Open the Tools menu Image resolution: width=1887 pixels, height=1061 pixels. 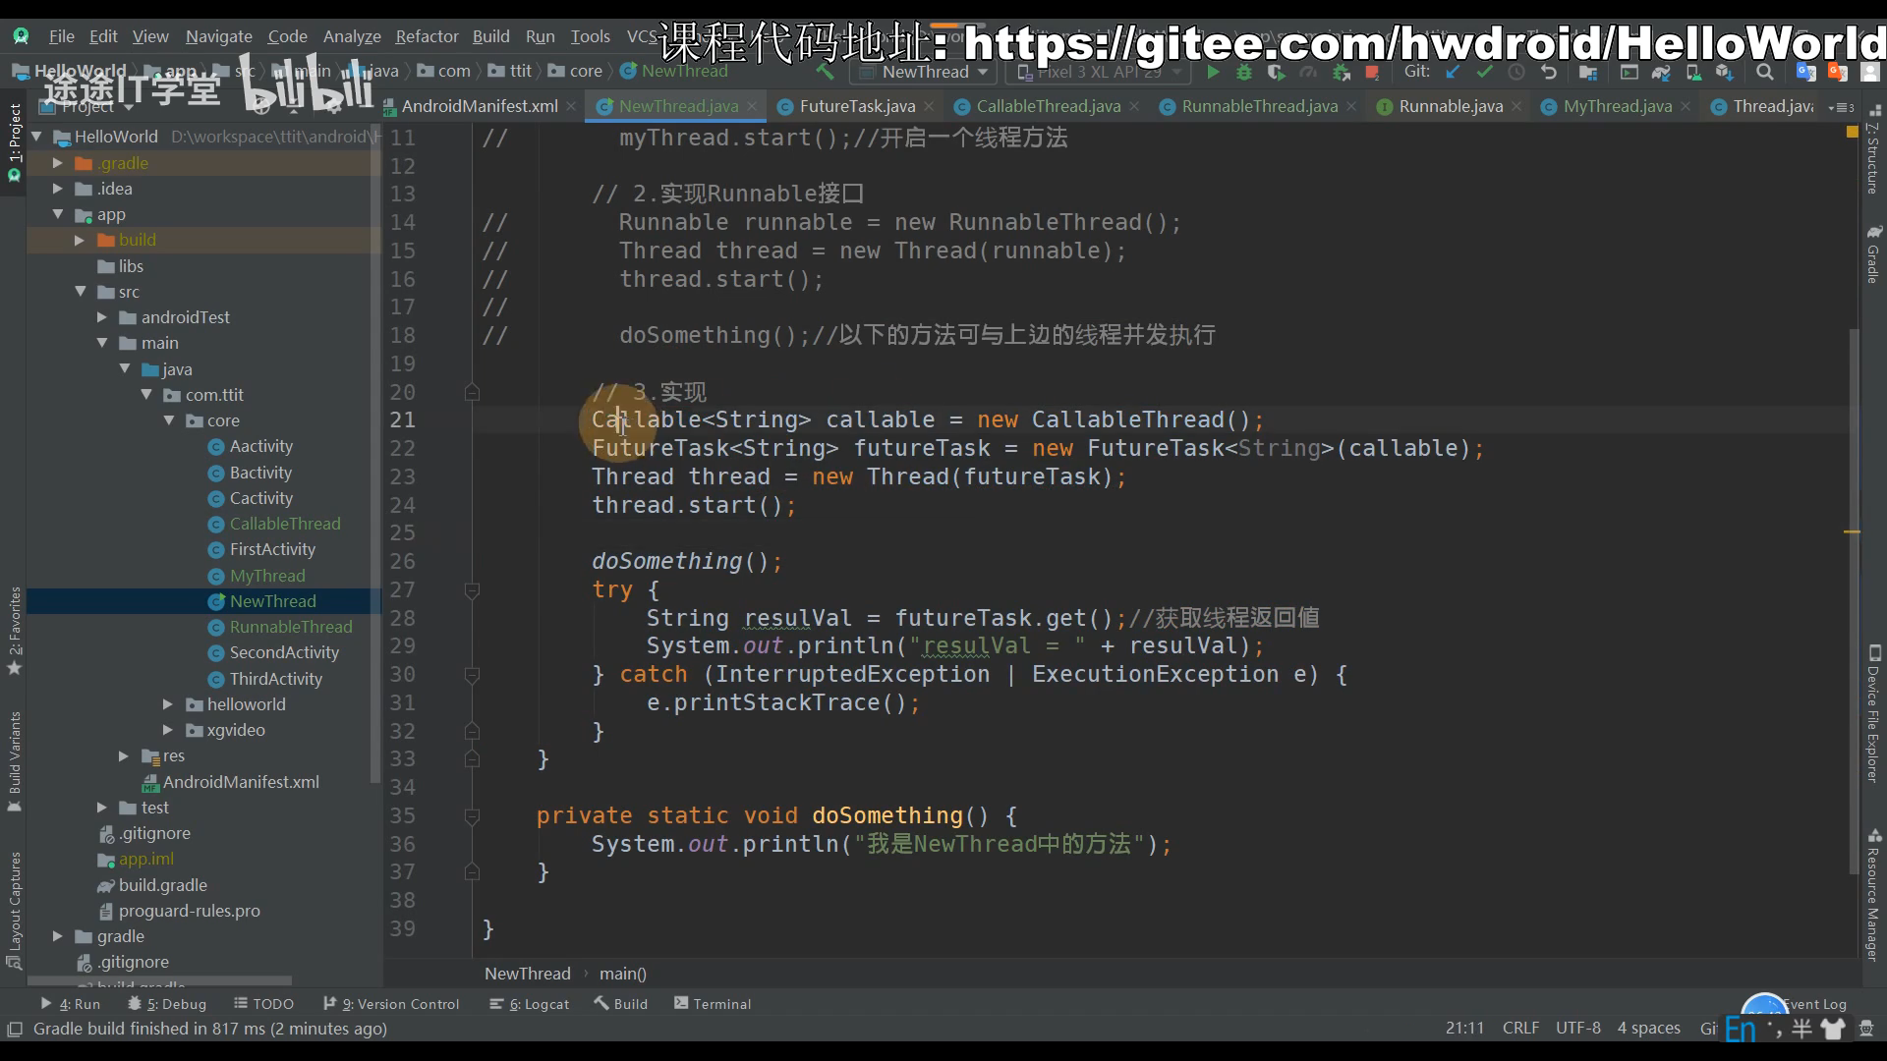click(x=590, y=36)
